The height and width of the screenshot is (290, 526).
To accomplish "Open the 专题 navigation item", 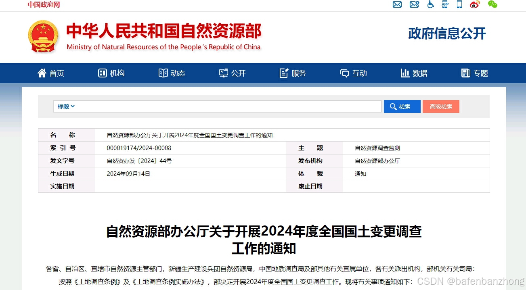I will coord(481,73).
